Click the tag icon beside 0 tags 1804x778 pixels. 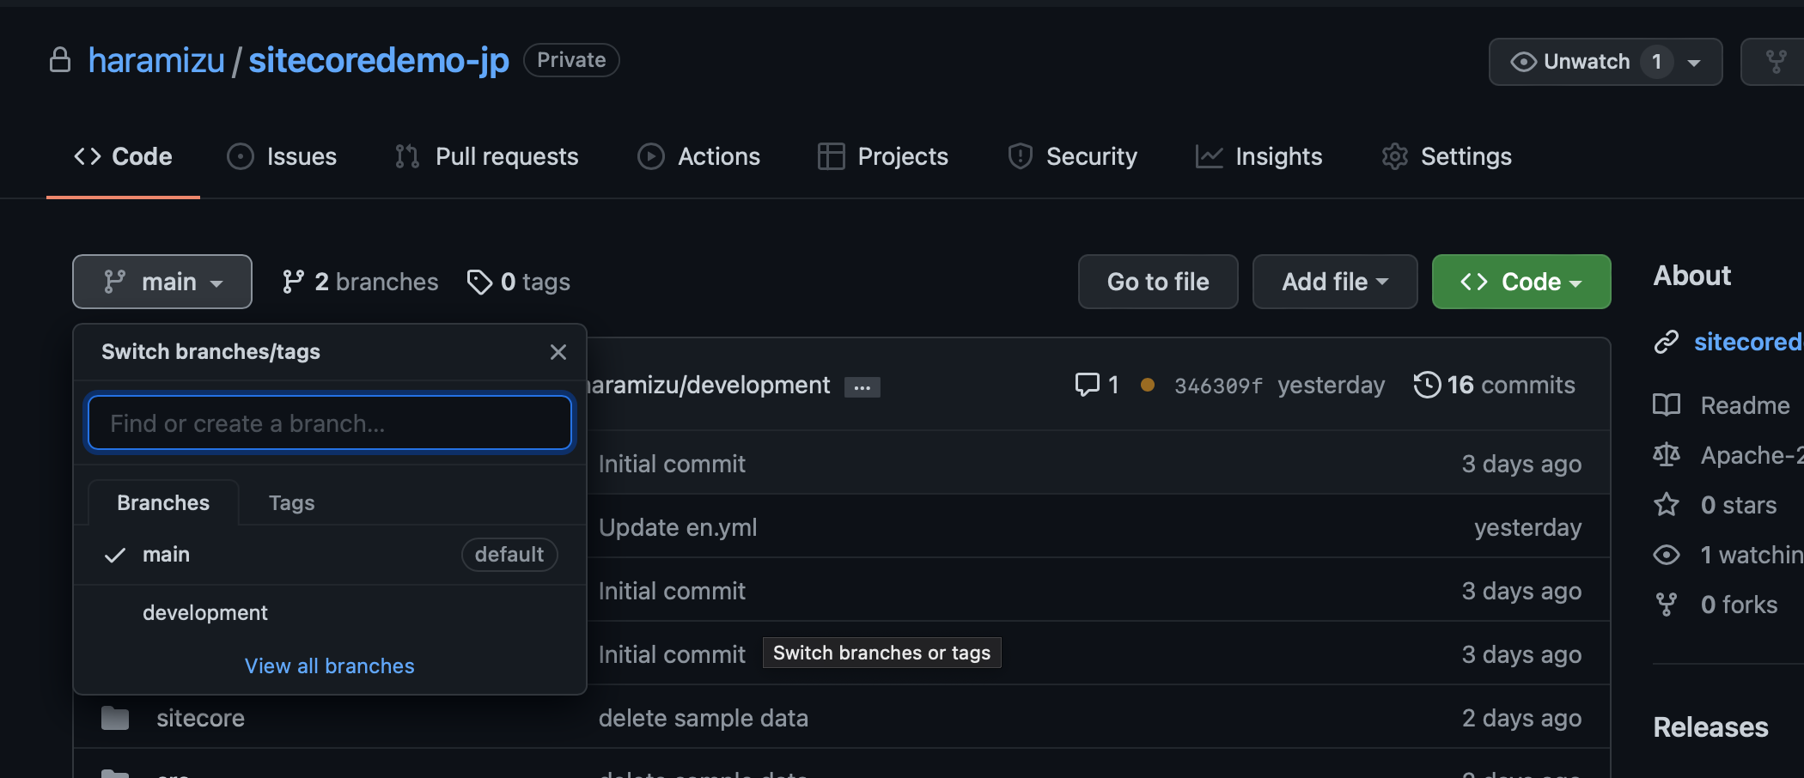pyautogui.click(x=479, y=282)
